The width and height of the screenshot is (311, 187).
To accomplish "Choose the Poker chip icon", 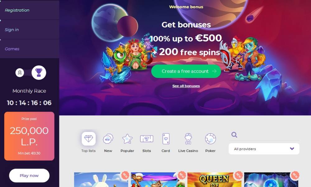I will click(x=210, y=139).
